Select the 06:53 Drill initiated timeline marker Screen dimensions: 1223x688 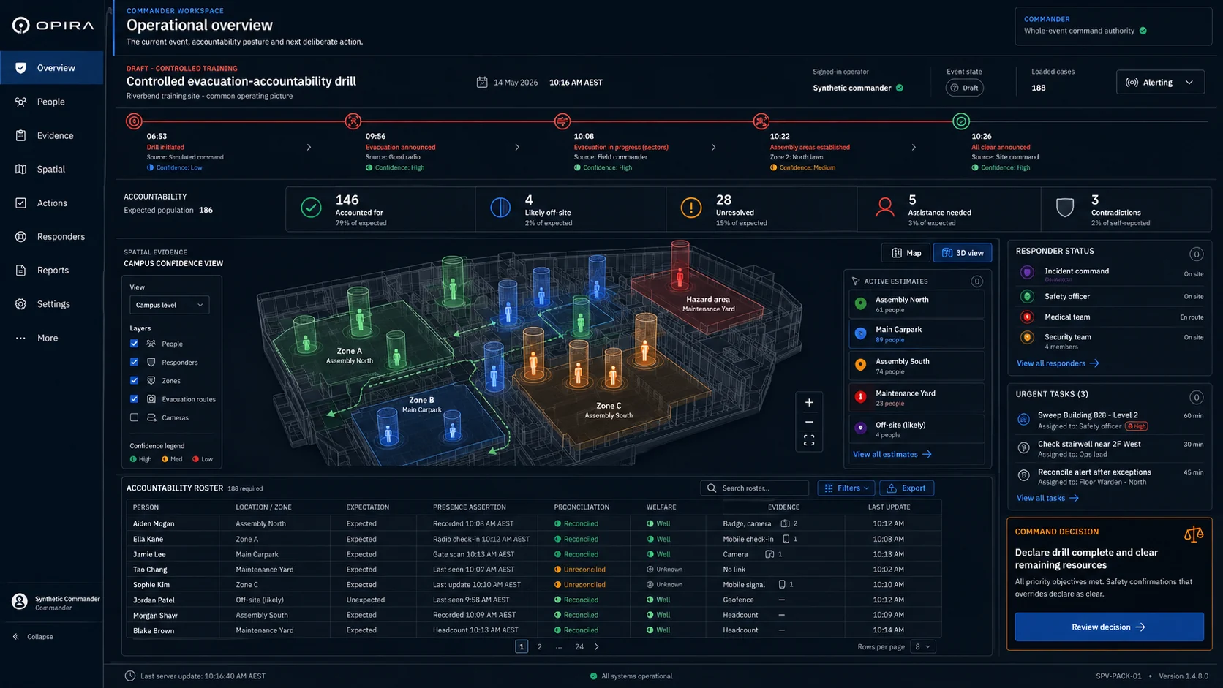point(134,121)
